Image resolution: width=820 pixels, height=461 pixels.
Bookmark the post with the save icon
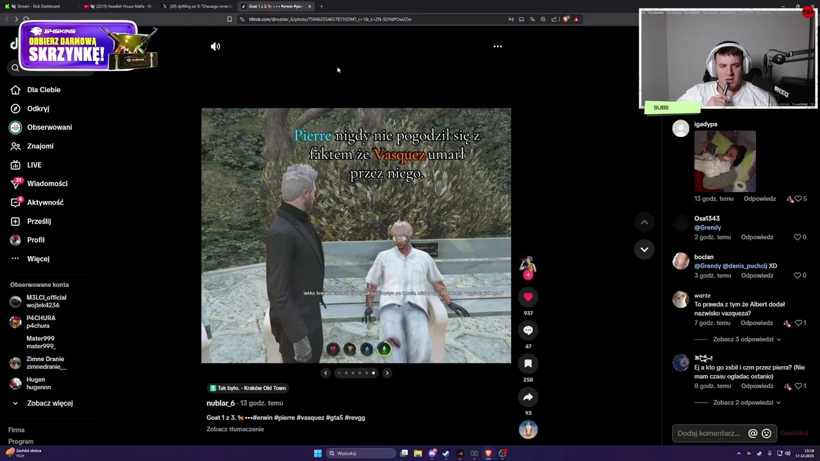pos(528,364)
